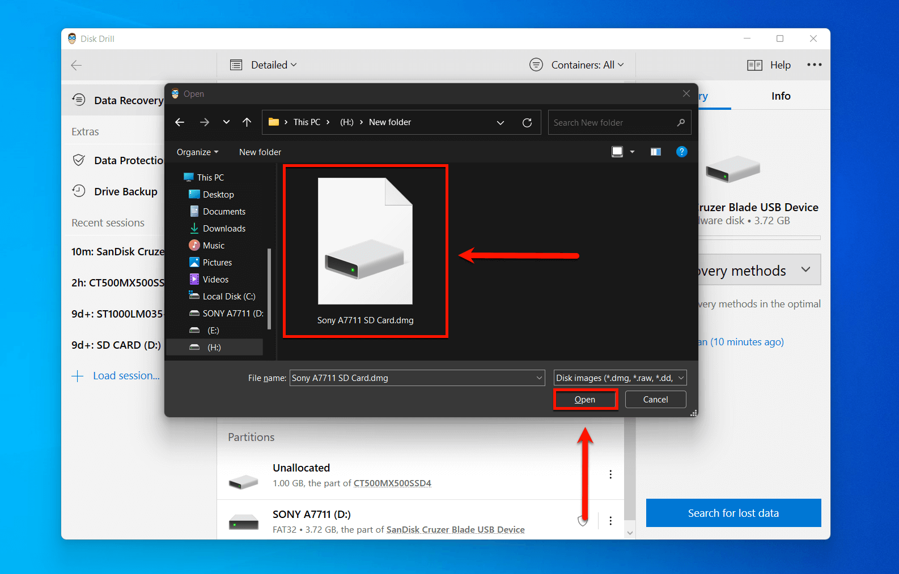Select Pictures in the navigation tree

pyautogui.click(x=211, y=262)
